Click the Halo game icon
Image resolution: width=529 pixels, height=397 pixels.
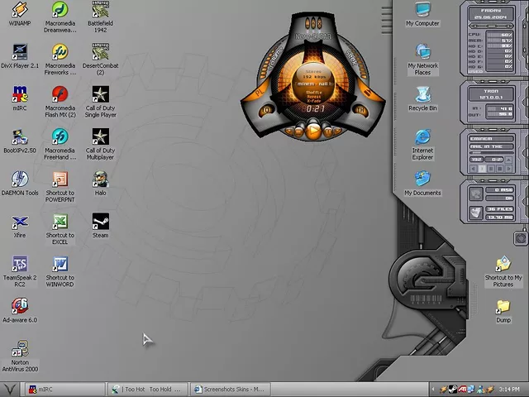click(x=100, y=179)
